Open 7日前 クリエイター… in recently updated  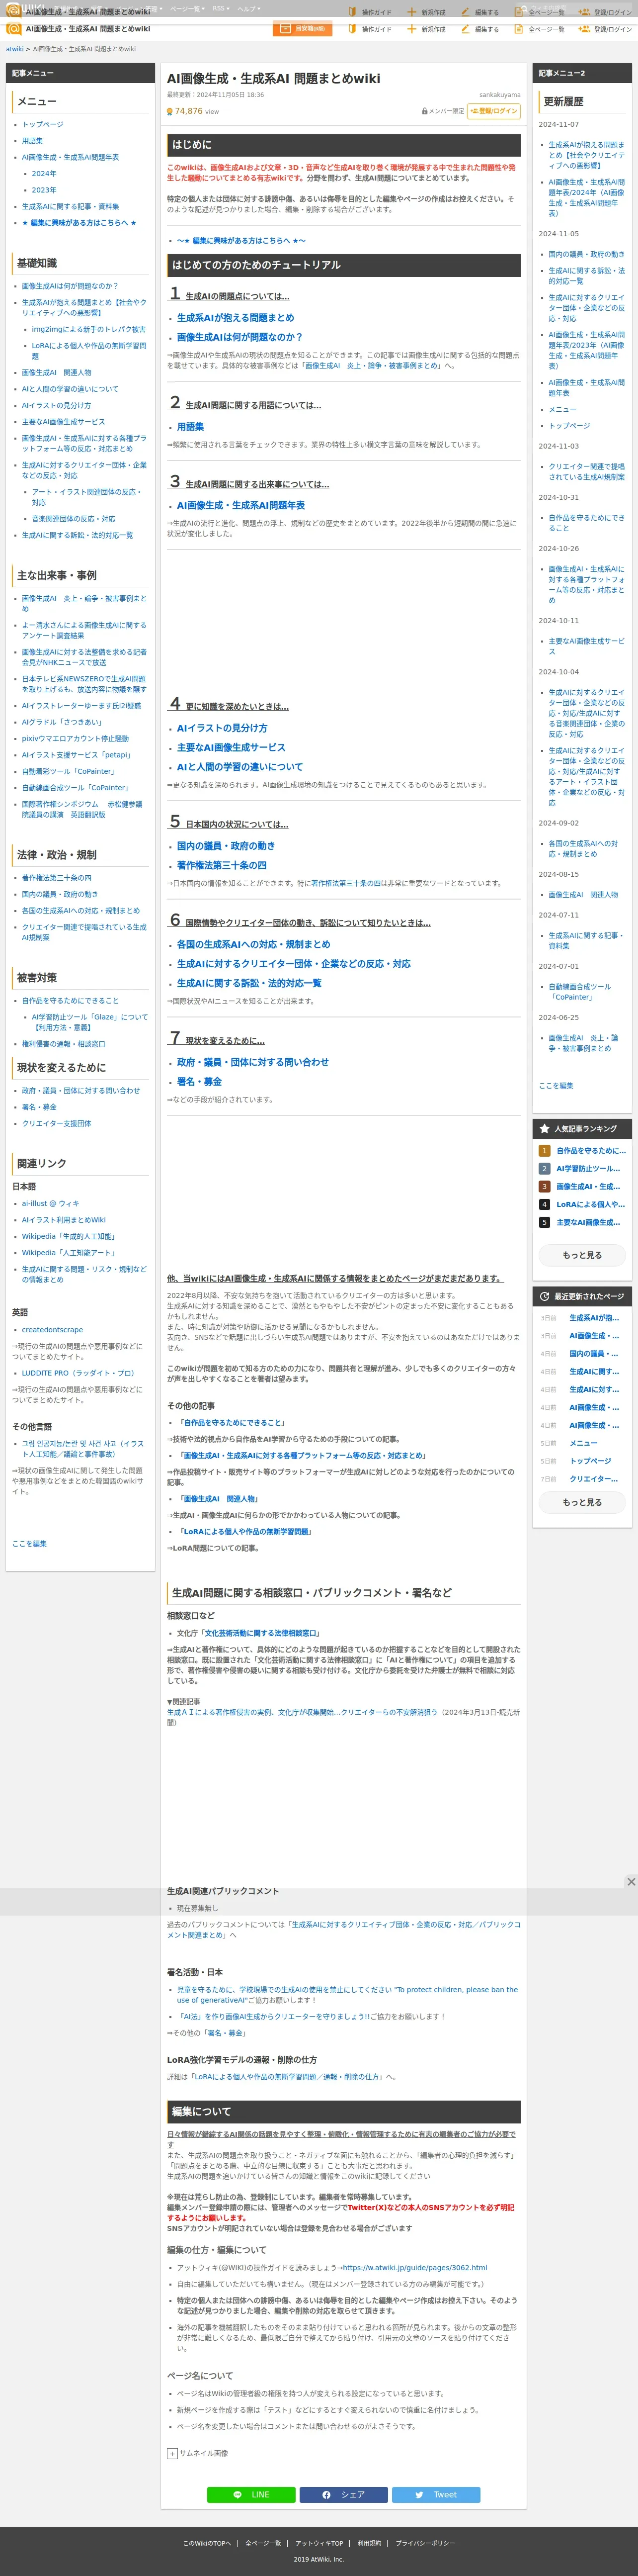593,1479
